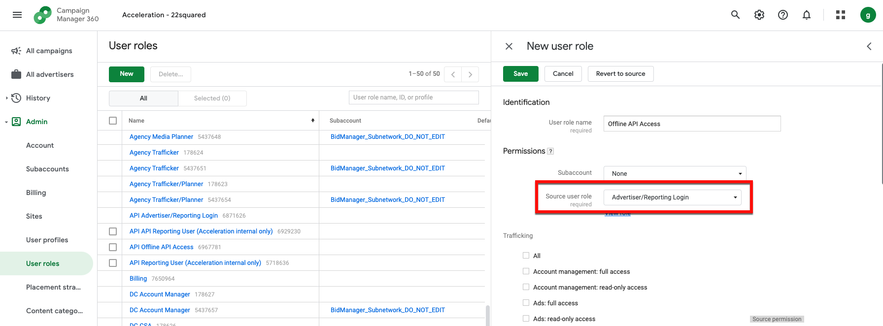Open Google apps grid icon

point(841,15)
